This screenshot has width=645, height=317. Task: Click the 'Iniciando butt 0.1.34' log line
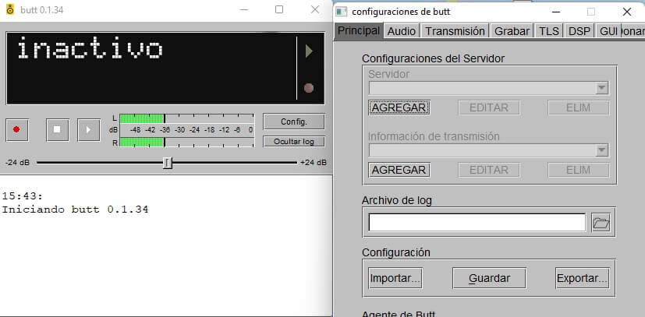[x=75, y=210]
